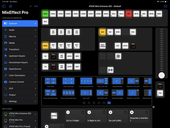170x128 pixels.
Task: Select DVE transition style
Action: tap(133, 32)
